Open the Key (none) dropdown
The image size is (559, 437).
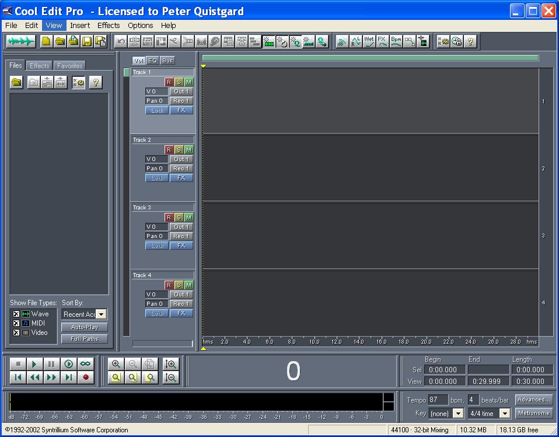pyautogui.click(x=457, y=414)
